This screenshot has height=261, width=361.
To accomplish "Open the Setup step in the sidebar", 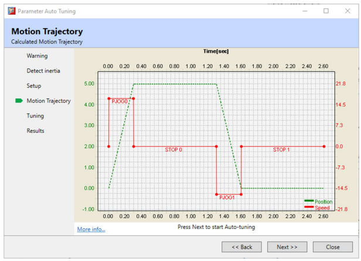I will (x=34, y=86).
